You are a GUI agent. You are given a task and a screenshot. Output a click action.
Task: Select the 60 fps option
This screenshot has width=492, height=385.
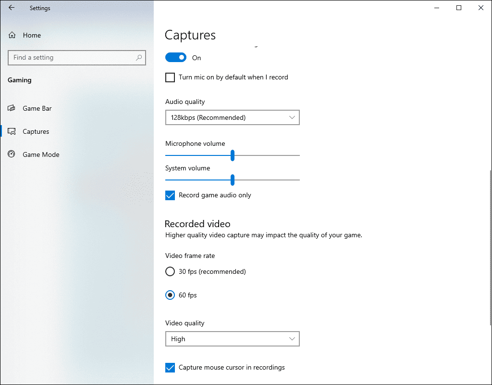tap(170, 295)
